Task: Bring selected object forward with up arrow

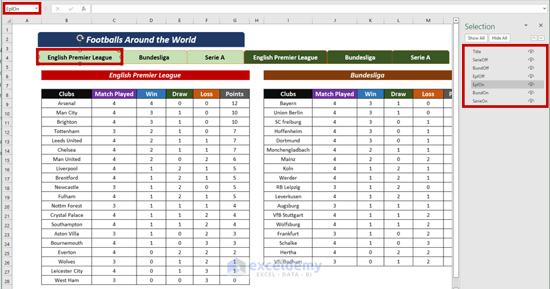Action: pos(534,38)
